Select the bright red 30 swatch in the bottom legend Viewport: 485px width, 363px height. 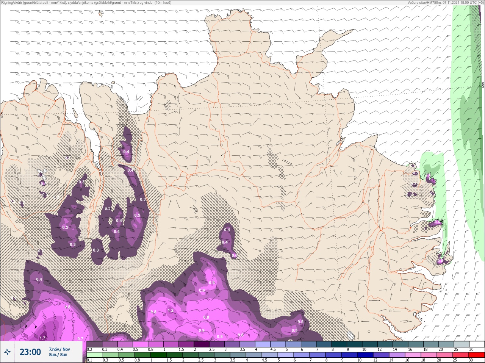(x=477, y=355)
